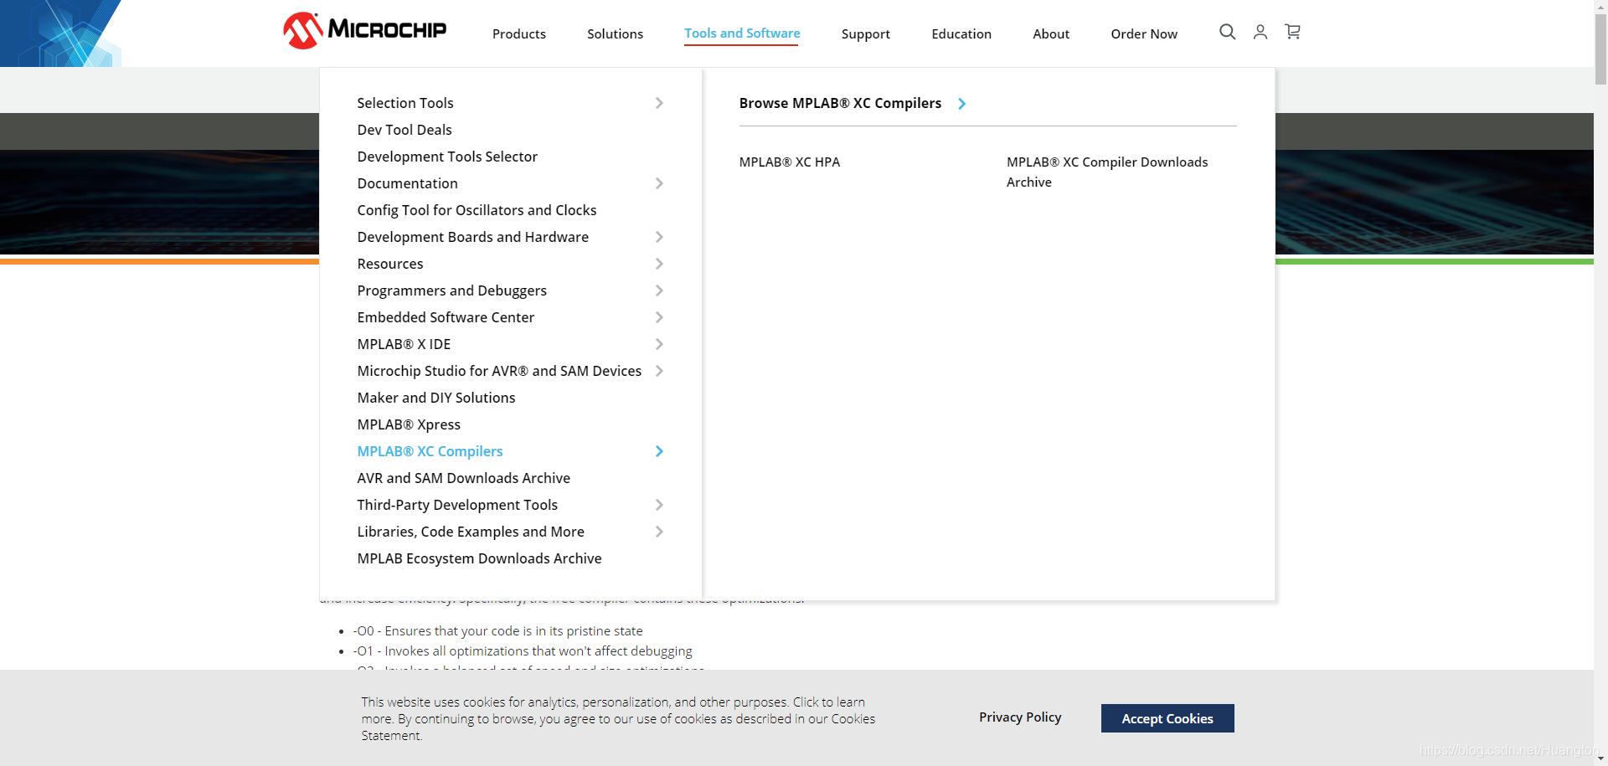
Task: Select Selection Tools menu entry
Action: click(405, 103)
